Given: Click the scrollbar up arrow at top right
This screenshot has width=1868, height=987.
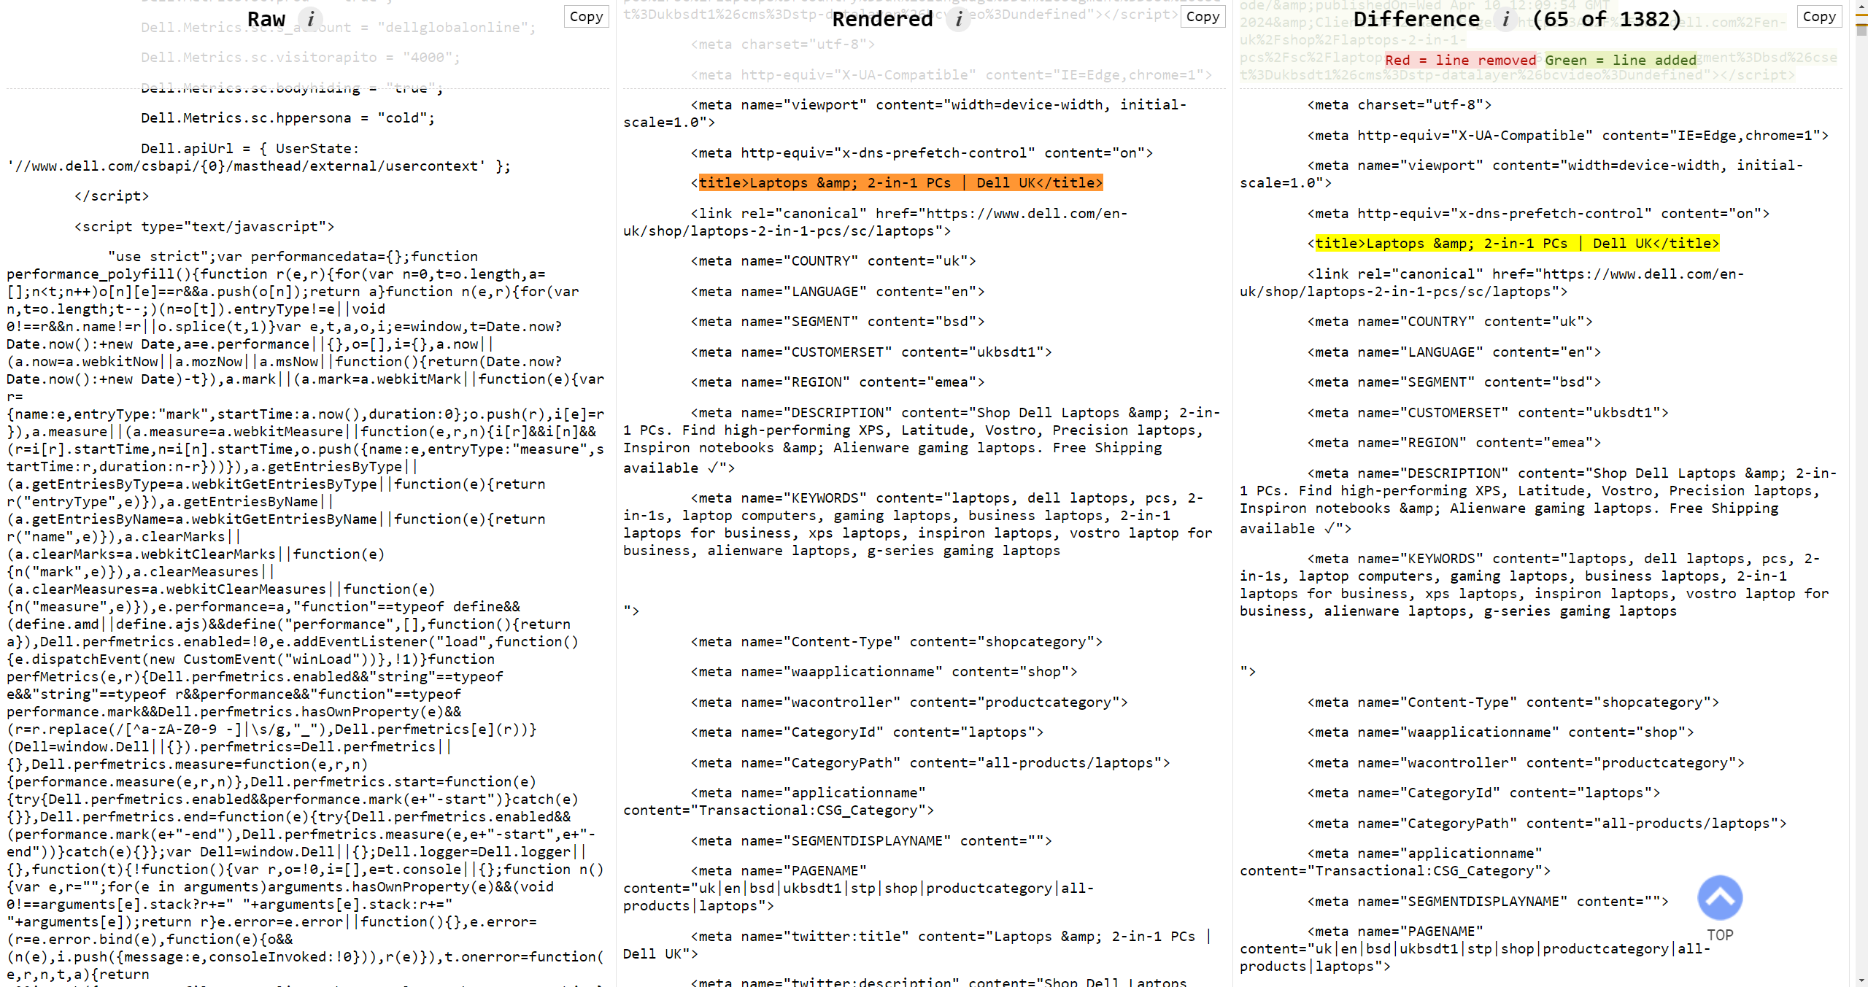Looking at the screenshot, I should click(x=1861, y=6).
